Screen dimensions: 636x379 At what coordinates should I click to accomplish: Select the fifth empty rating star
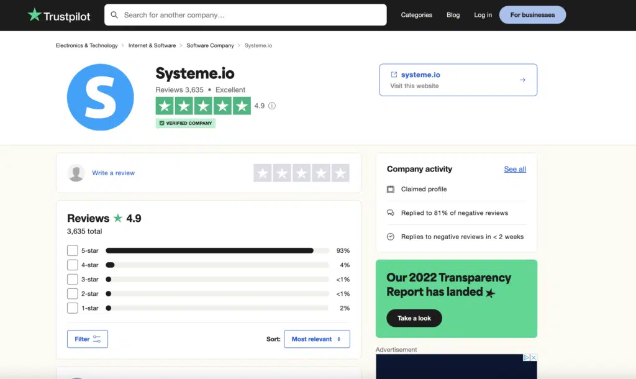click(340, 173)
